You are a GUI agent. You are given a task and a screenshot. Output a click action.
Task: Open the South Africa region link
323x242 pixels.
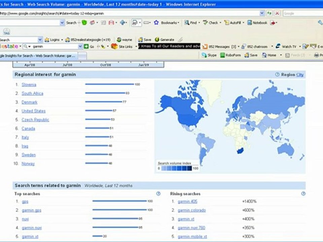pyautogui.click(x=32, y=93)
